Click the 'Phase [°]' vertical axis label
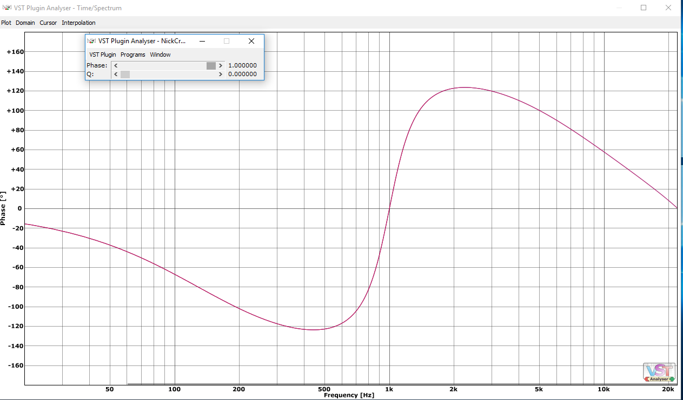Screen dimensions: 683x400 tap(4, 208)
